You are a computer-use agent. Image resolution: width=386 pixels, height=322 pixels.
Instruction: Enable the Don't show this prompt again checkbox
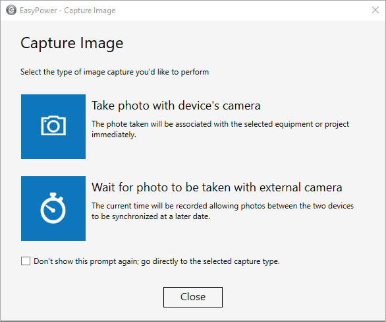pos(26,261)
